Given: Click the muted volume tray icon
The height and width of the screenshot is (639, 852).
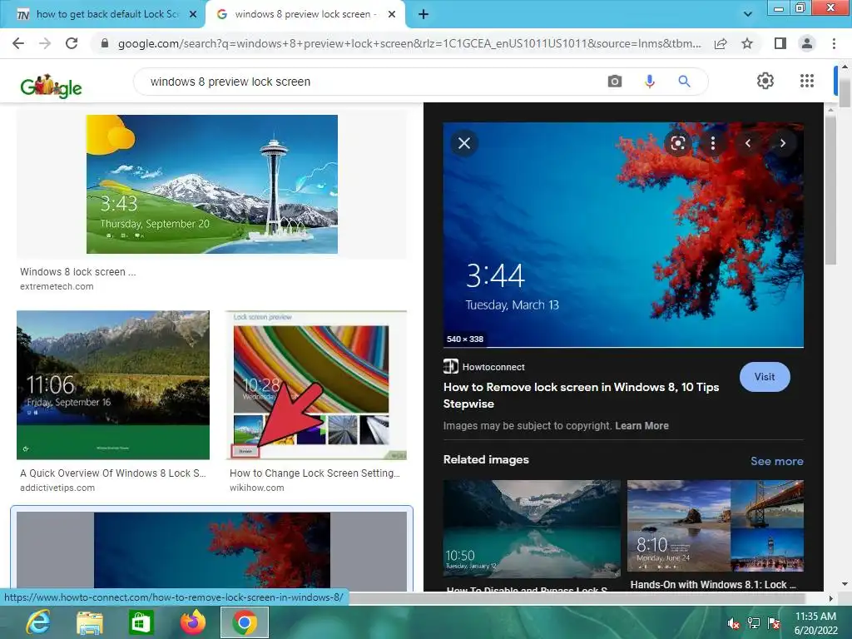Looking at the screenshot, I should [x=734, y=624].
